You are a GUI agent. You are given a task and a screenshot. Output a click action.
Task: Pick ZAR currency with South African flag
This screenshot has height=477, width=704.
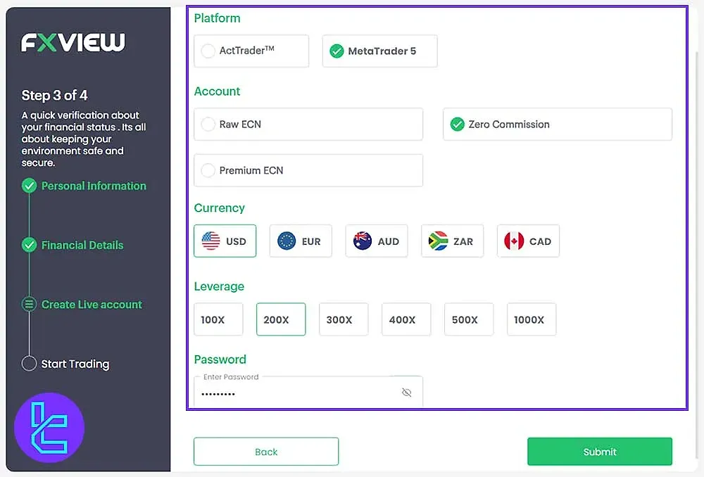click(x=452, y=241)
